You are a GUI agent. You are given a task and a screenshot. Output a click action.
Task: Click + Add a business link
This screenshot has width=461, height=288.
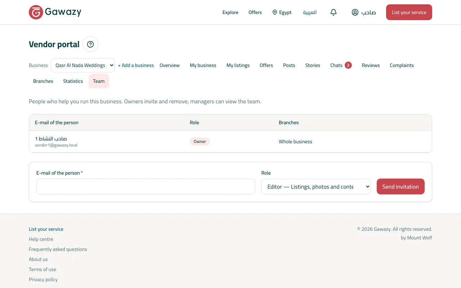tap(136, 65)
